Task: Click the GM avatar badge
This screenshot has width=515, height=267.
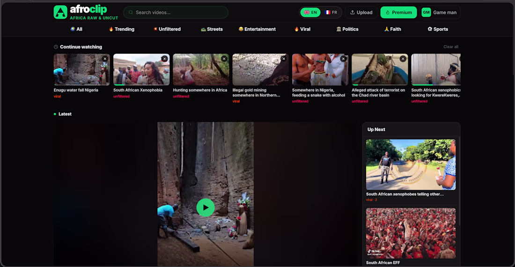Action: [x=426, y=13]
